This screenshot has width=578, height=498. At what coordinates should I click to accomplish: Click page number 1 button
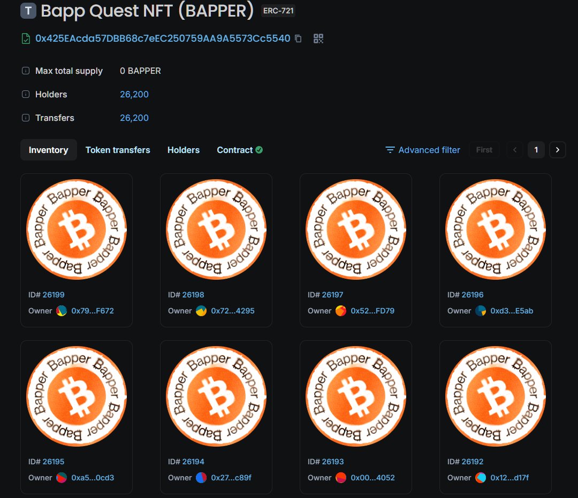point(536,150)
